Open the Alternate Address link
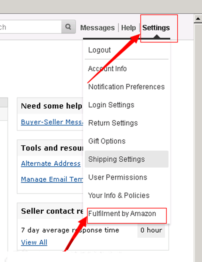 51,163
